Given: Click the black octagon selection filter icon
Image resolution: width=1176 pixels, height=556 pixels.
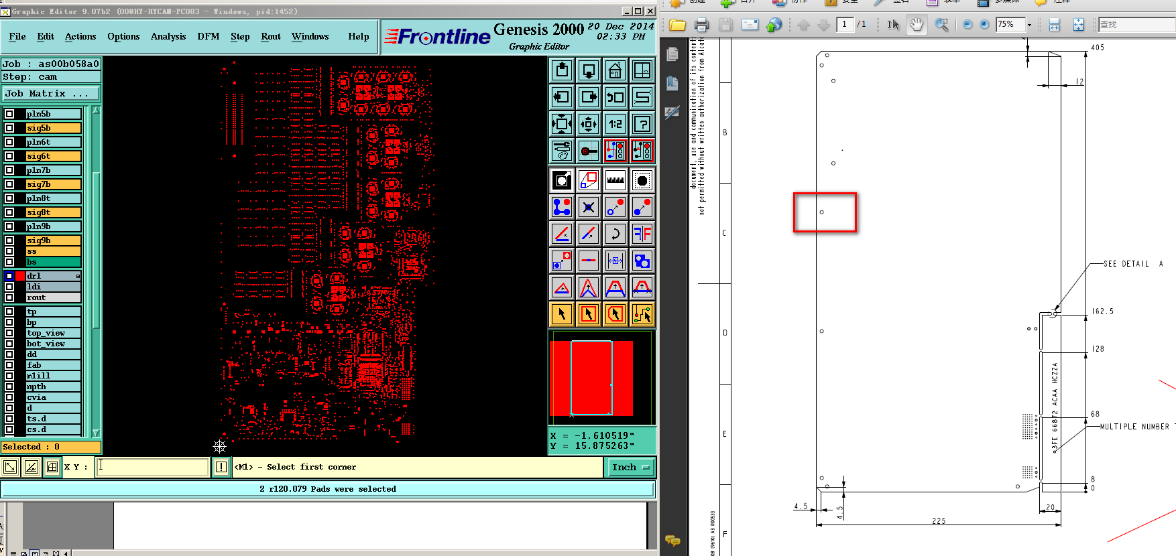Looking at the screenshot, I should pyautogui.click(x=642, y=180).
